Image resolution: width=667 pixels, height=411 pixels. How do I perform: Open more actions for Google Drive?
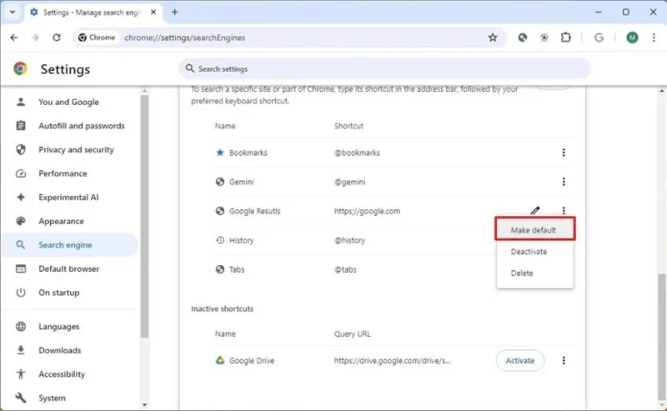tap(564, 360)
